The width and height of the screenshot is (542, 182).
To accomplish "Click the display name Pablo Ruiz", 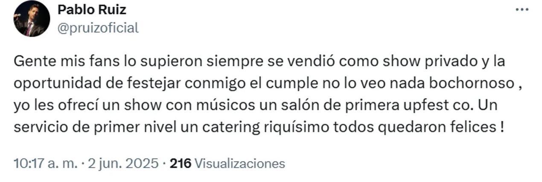I will tap(92, 9).
